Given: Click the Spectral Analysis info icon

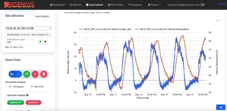Looking at the screenshot, I should (x=27, y=95).
